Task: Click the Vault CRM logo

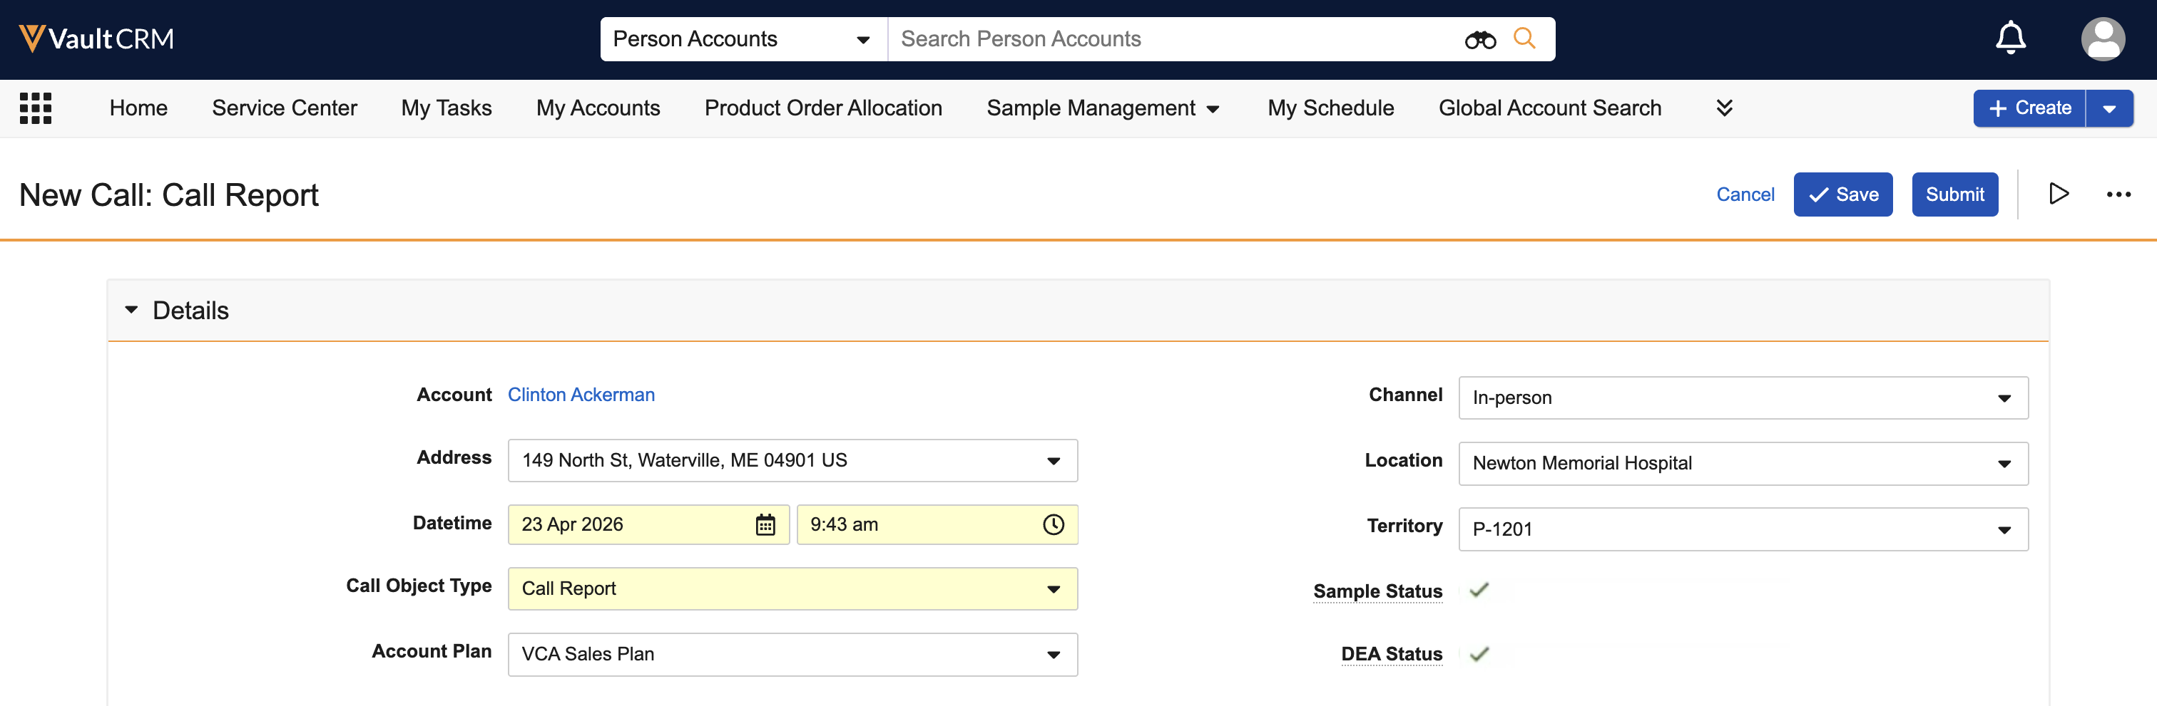Action: coord(96,38)
